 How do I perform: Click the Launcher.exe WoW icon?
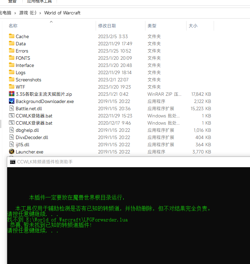tap(12, 151)
